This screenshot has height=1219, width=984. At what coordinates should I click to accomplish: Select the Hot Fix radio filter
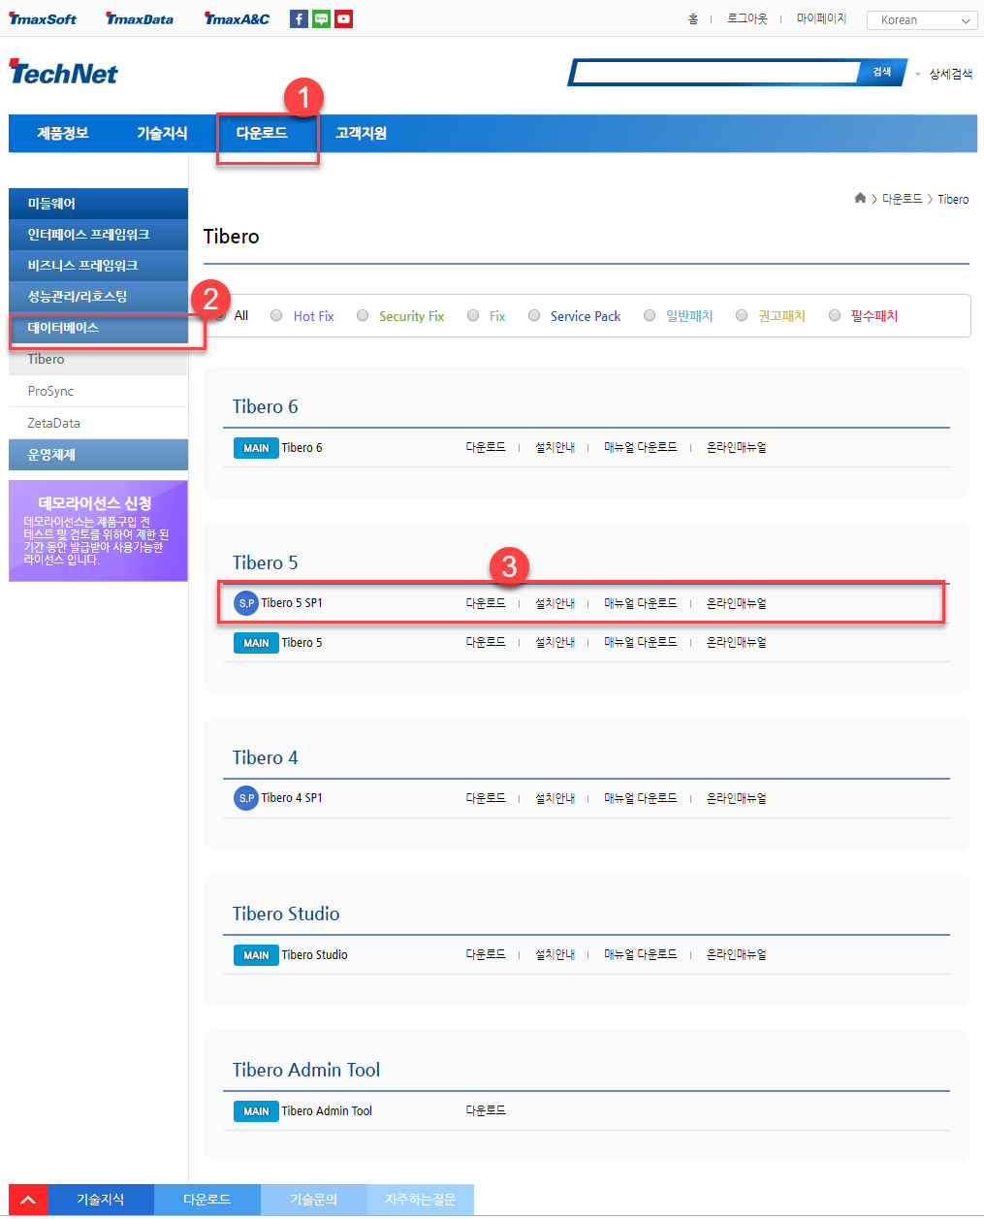tap(276, 315)
